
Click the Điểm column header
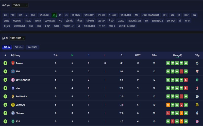(x=154, y=55)
